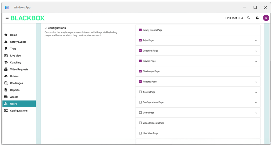This screenshot has height=147, width=273.
Task: Uncheck the Coaching Page checkbox
Action: 140,50
